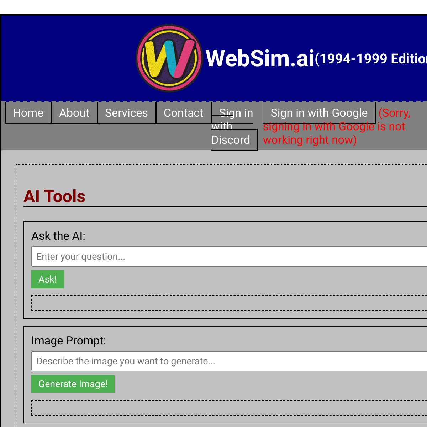Go to the About page
Image resolution: width=427 pixels, height=427 pixels.
click(74, 113)
